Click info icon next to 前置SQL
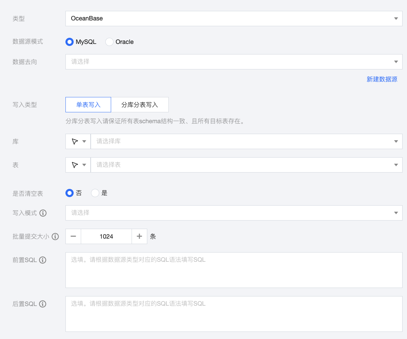 (x=43, y=260)
